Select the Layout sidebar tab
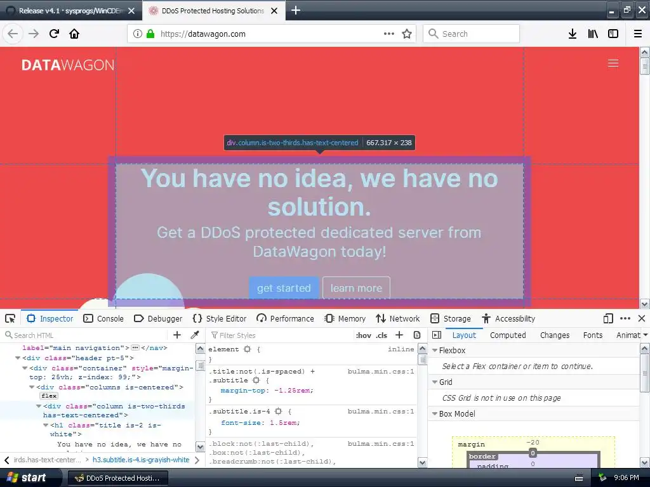Screen dimensions: 650x487 (x=464, y=335)
